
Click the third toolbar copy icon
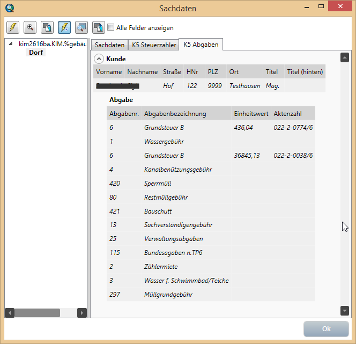[x=47, y=27]
